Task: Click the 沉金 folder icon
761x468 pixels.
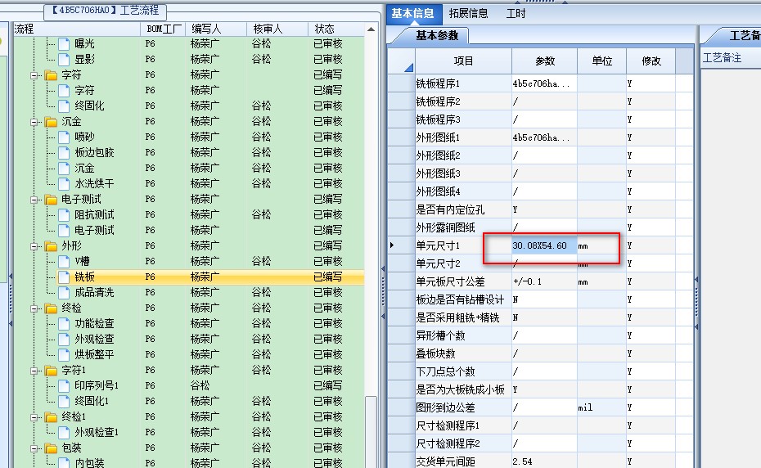Action: pos(51,122)
